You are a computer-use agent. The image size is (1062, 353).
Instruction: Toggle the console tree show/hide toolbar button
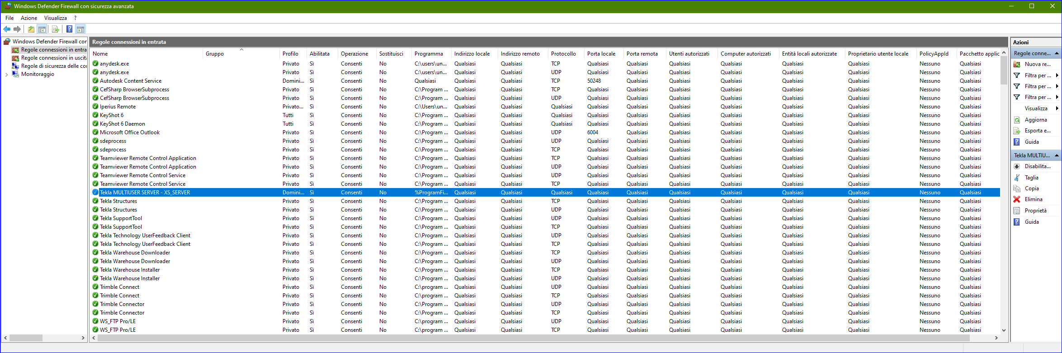click(42, 29)
